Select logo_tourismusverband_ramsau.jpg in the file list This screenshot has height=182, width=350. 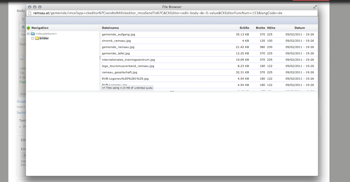[128, 66]
